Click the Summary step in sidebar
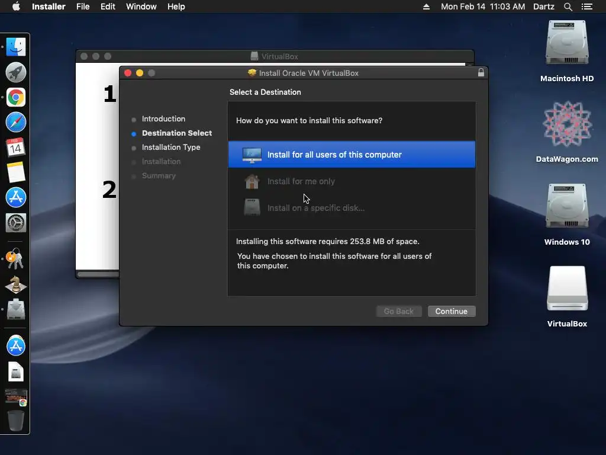 [x=159, y=175]
